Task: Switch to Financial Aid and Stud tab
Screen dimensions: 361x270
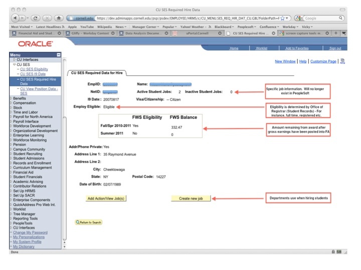Action: coord(35,33)
